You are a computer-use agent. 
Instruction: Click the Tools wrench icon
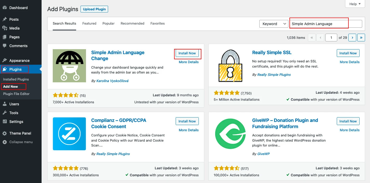(x=5, y=113)
